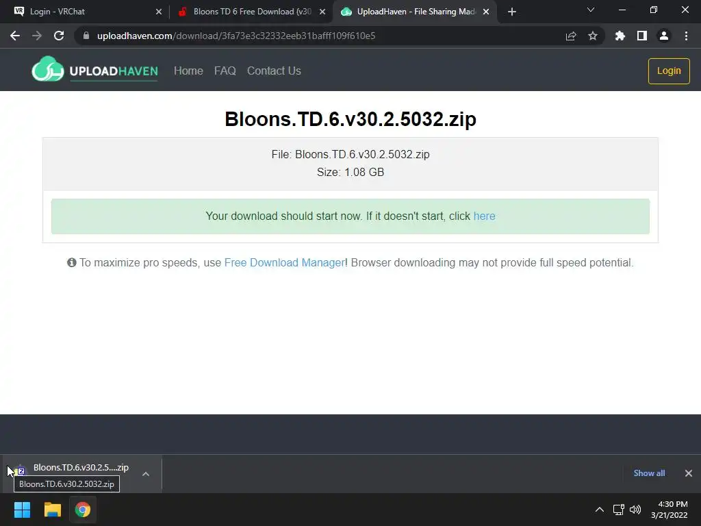Open the Free Download Manager link
Viewport: 701px width, 526px height.
pos(284,262)
